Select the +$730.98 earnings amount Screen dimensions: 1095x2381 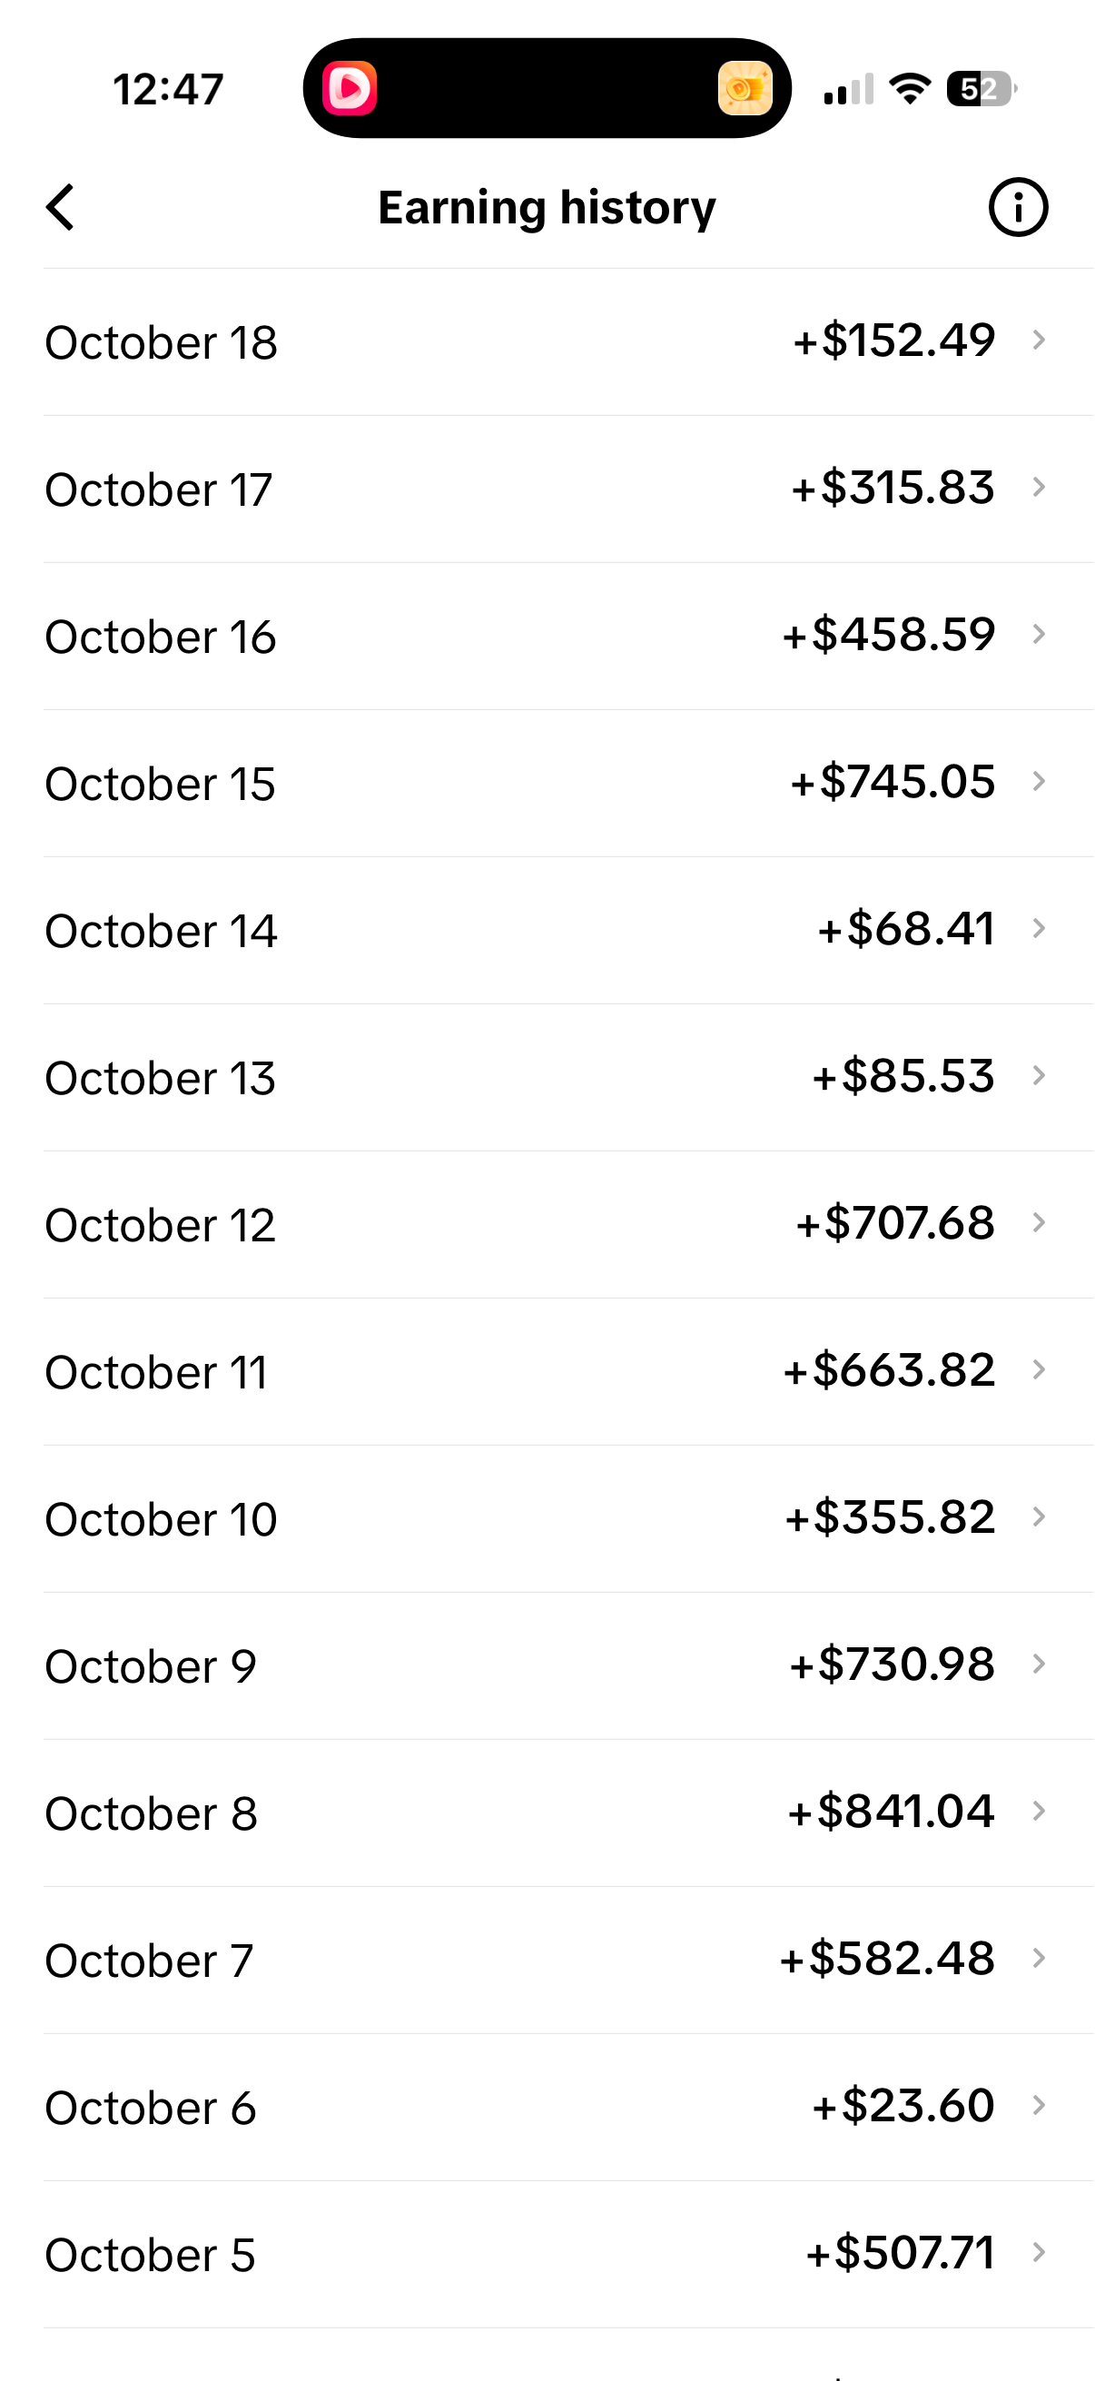tap(892, 1665)
